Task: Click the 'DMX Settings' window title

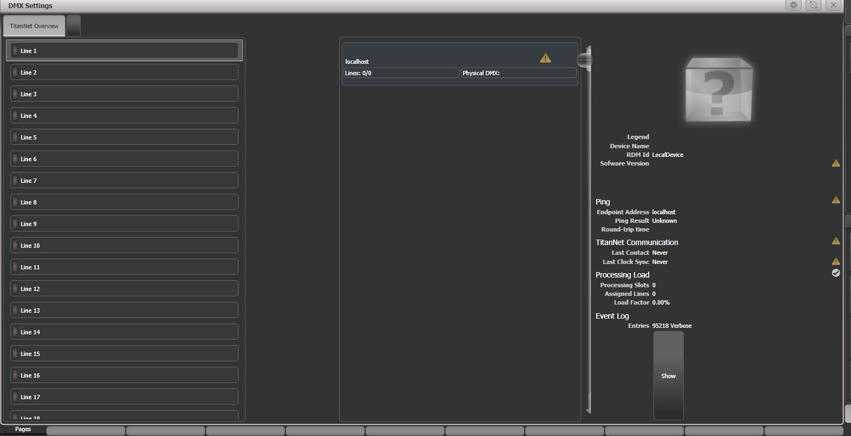Action: (30, 5)
